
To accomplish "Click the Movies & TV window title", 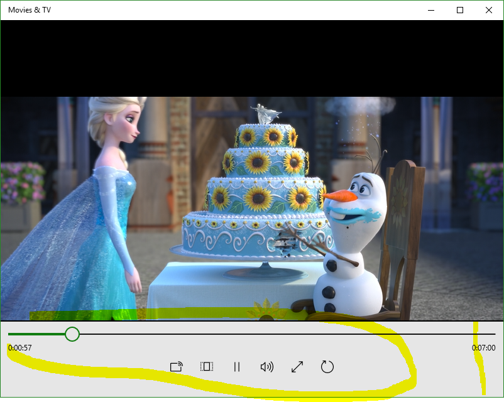I will point(30,10).
